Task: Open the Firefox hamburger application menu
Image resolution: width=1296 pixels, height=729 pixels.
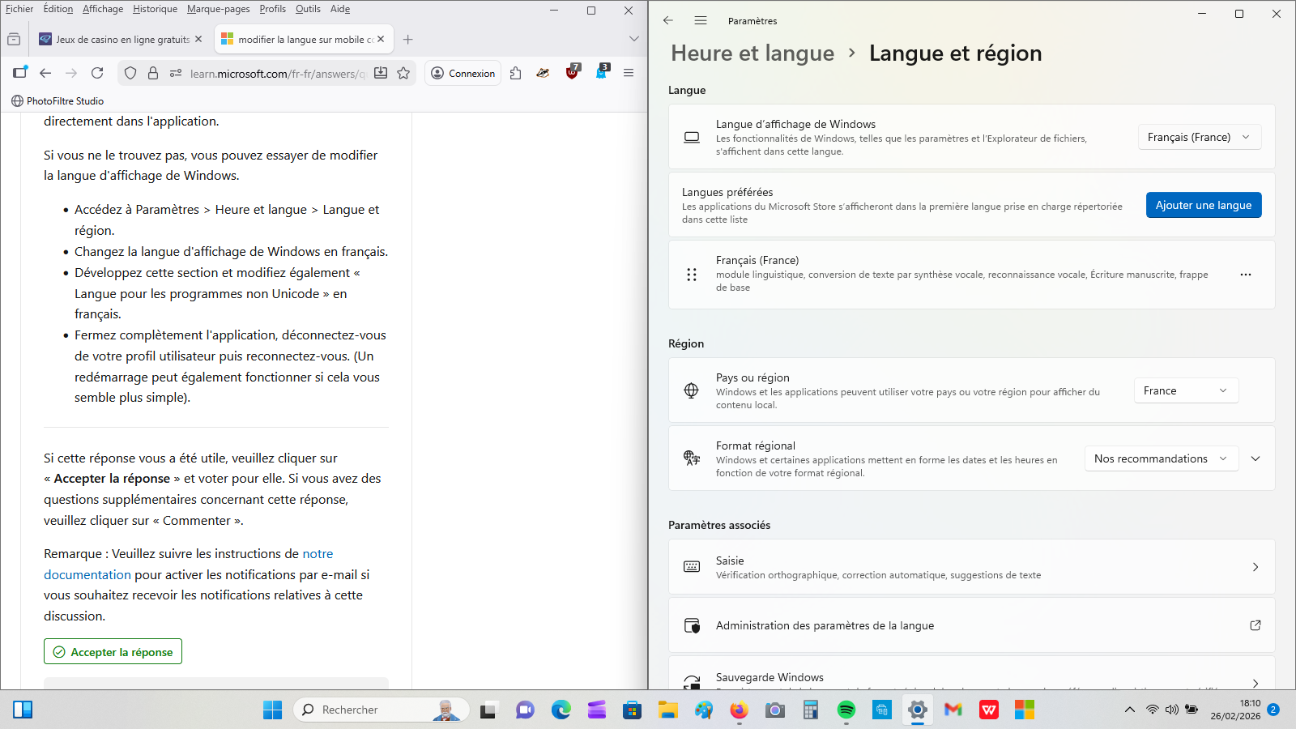Action: (x=629, y=73)
